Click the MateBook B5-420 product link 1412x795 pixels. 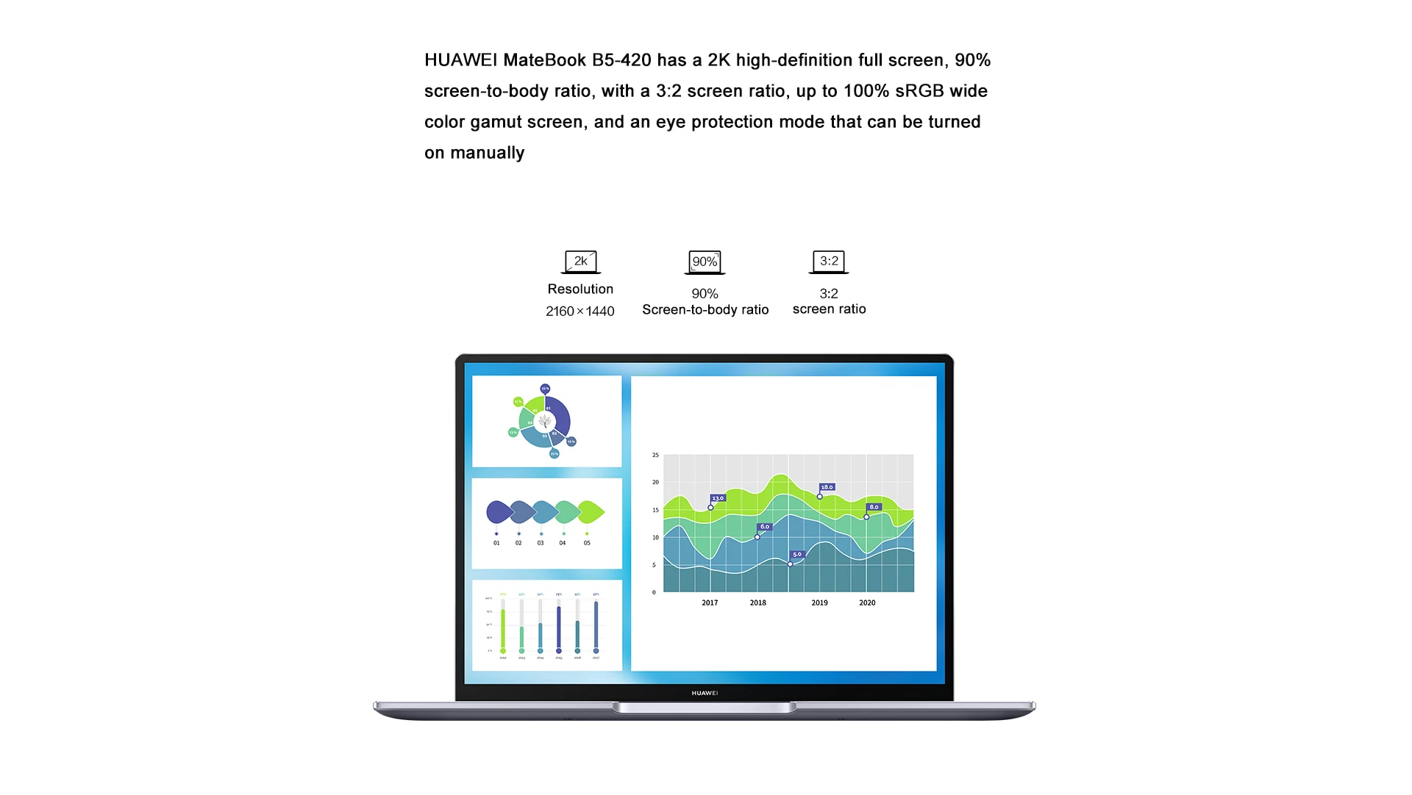tap(538, 60)
